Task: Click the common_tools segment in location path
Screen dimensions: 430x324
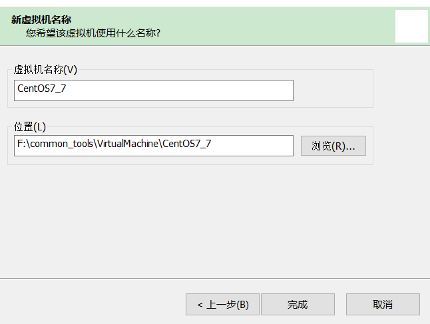Action: [x=61, y=143]
